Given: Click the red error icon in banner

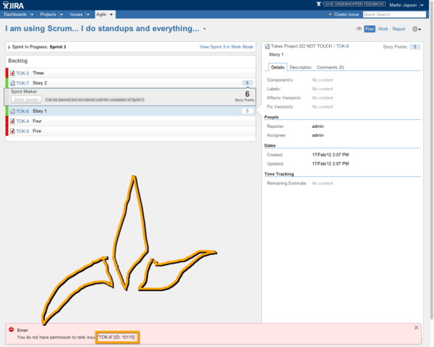Looking at the screenshot, I should tap(11, 330).
